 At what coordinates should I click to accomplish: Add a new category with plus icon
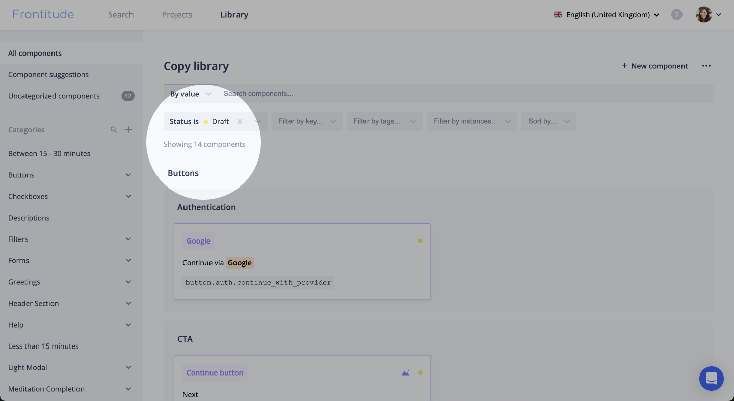[128, 130]
